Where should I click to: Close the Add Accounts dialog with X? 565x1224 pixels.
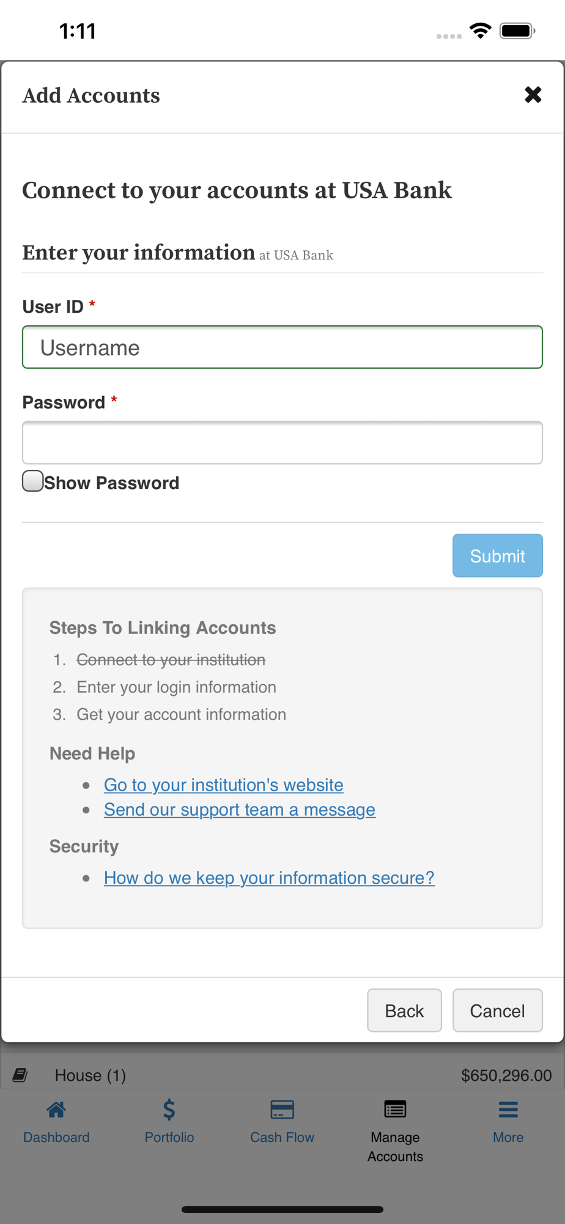point(533,95)
